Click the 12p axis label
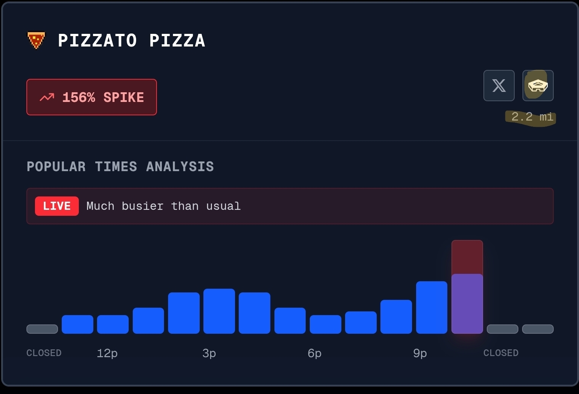 107,353
